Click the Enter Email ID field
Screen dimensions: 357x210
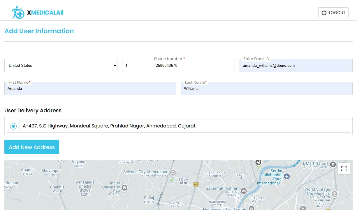click(296, 65)
